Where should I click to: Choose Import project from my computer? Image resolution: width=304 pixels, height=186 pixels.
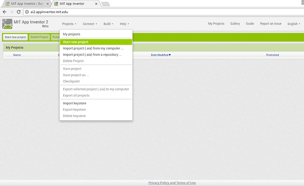[x=96, y=48]
